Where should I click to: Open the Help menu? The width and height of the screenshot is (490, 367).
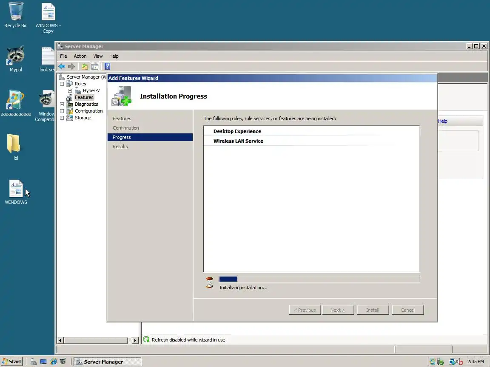point(114,56)
